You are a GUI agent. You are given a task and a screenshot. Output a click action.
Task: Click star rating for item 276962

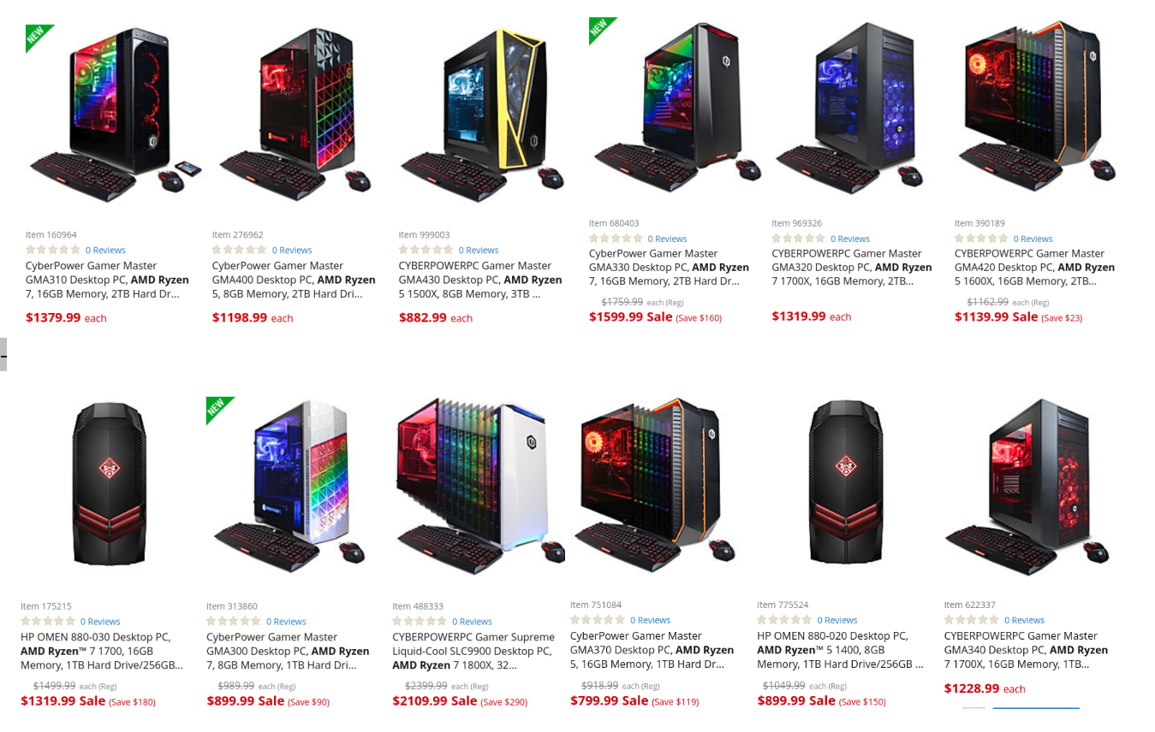click(x=239, y=250)
